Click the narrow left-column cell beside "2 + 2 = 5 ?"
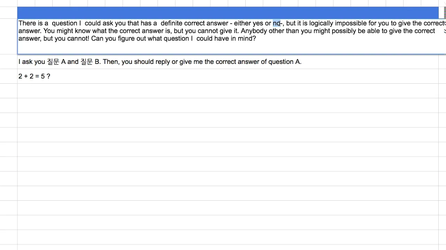This screenshot has height=250, width=446. (9, 76)
